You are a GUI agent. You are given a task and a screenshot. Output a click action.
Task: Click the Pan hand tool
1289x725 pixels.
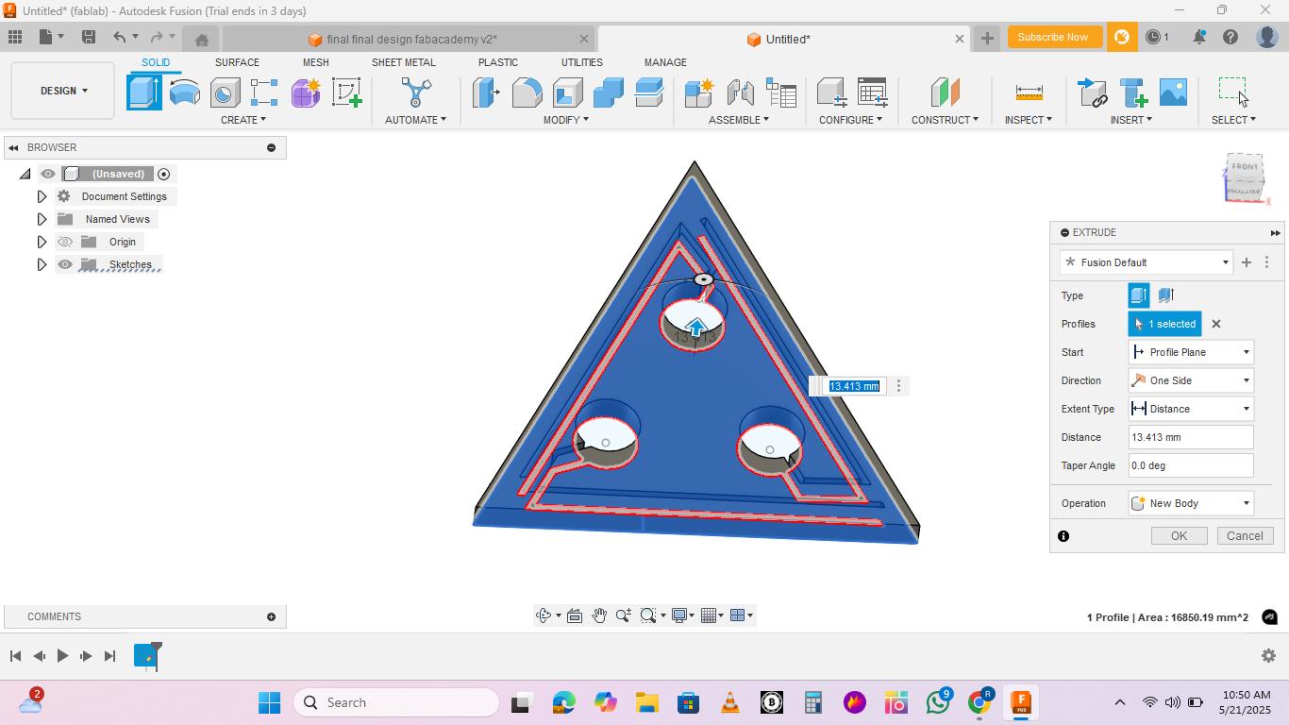click(599, 615)
